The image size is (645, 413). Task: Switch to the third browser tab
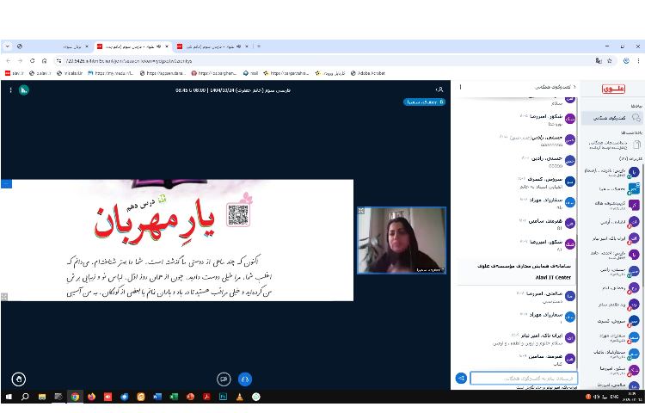pyautogui.click(x=212, y=46)
